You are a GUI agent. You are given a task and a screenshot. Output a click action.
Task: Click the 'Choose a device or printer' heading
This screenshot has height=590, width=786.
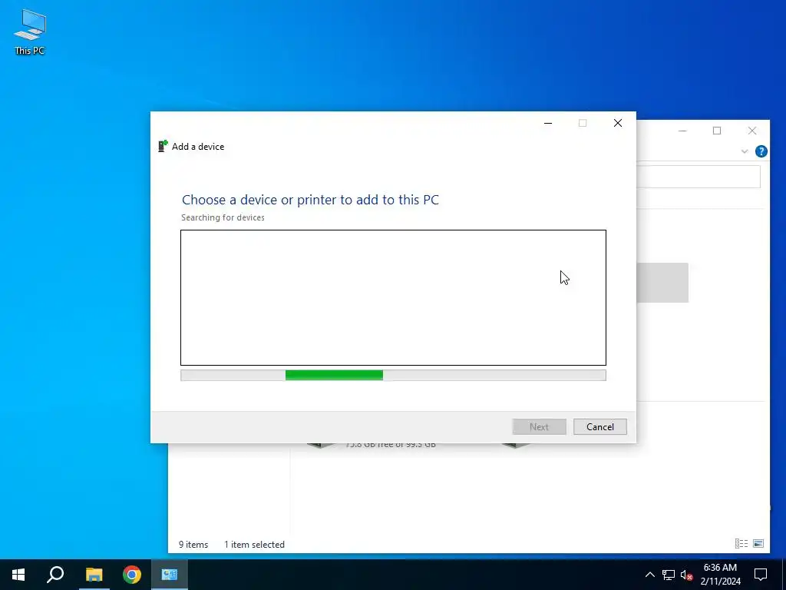310,200
